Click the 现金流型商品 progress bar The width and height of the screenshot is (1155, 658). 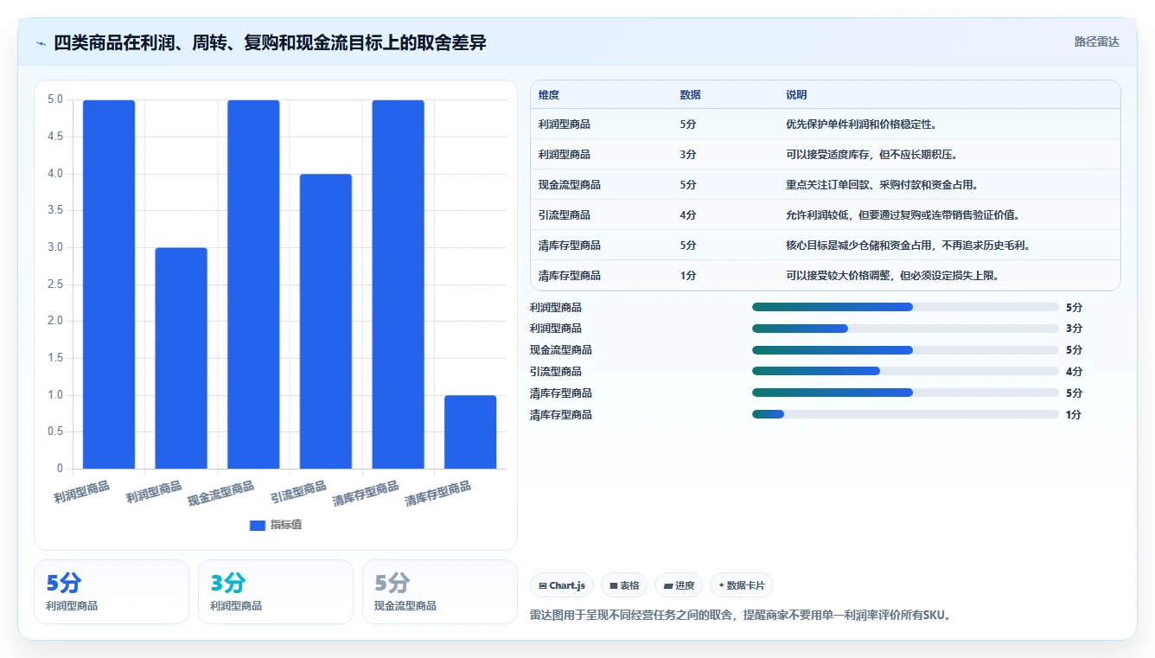coord(905,350)
